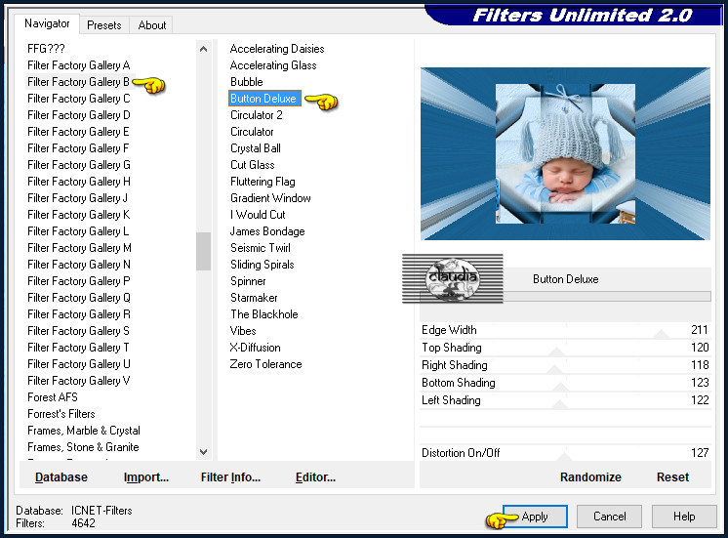Select the Cut Glass filter
The width and height of the screenshot is (728, 538).
click(x=252, y=165)
